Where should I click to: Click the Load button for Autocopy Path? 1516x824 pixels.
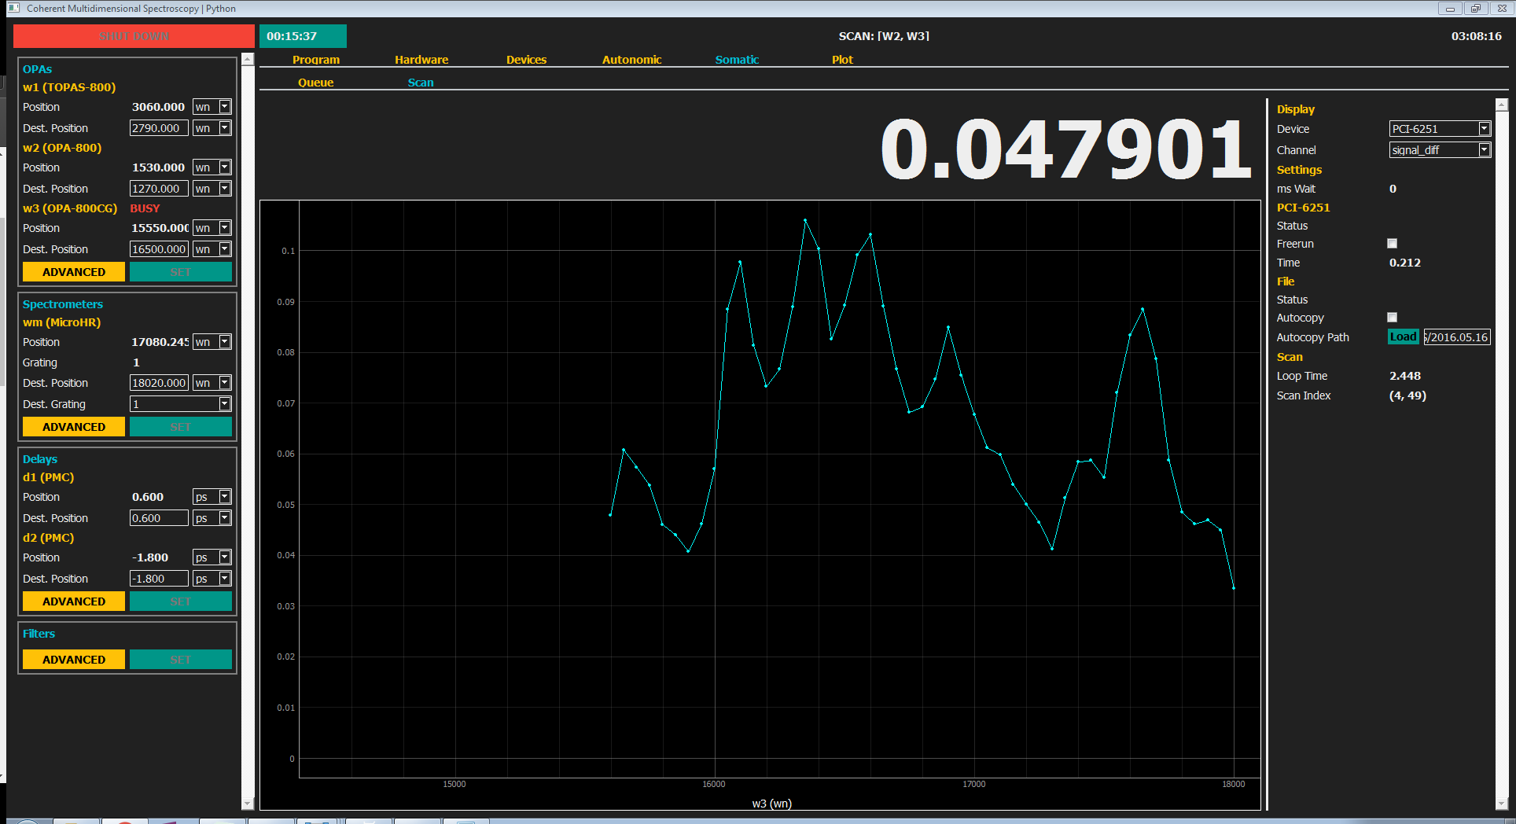click(1403, 337)
